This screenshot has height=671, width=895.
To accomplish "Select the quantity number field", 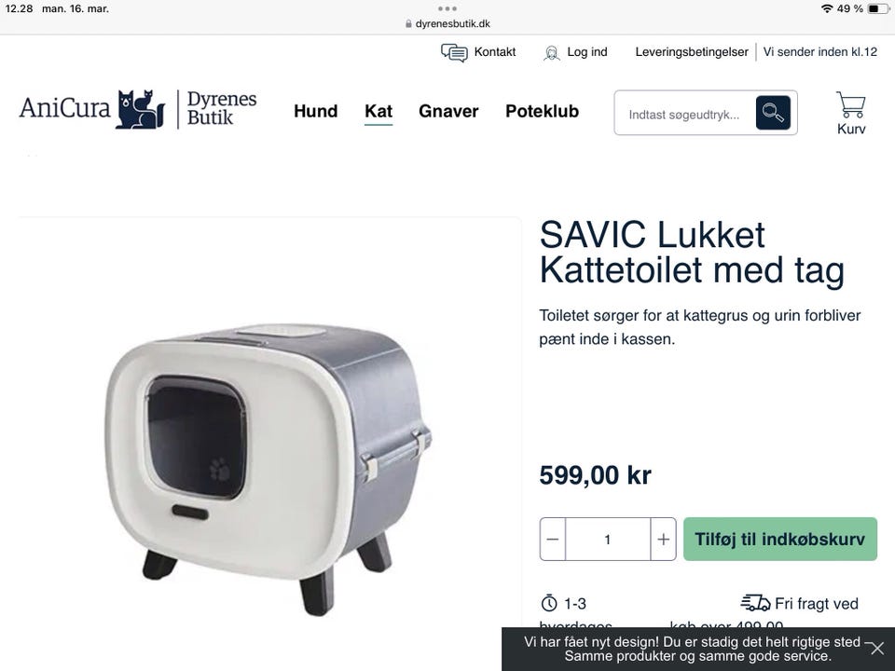I will pyautogui.click(x=607, y=540).
